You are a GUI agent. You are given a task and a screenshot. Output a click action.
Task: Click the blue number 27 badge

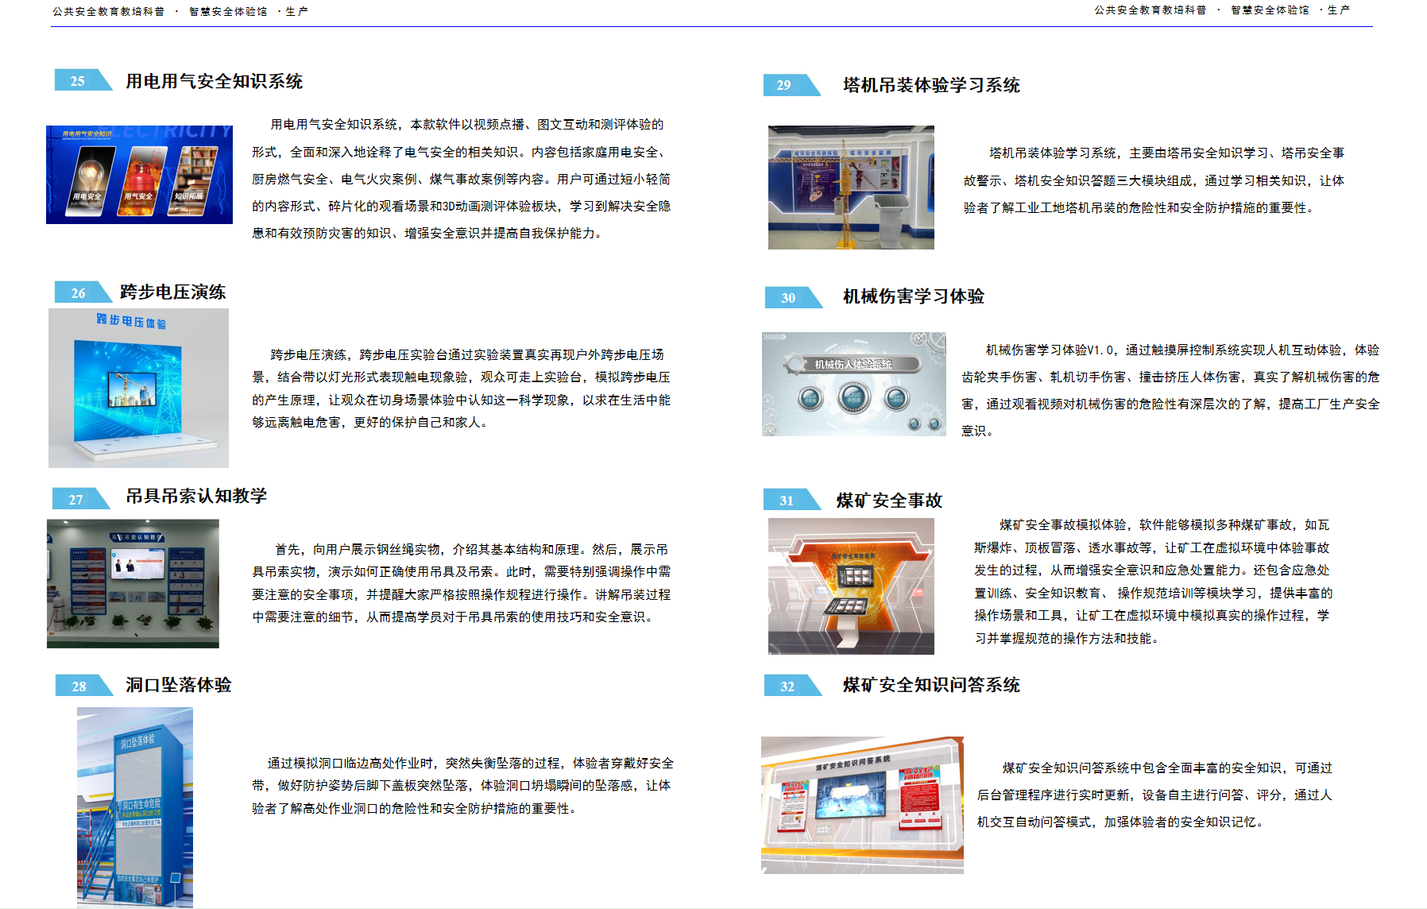pyautogui.click(x=79, y=499)
